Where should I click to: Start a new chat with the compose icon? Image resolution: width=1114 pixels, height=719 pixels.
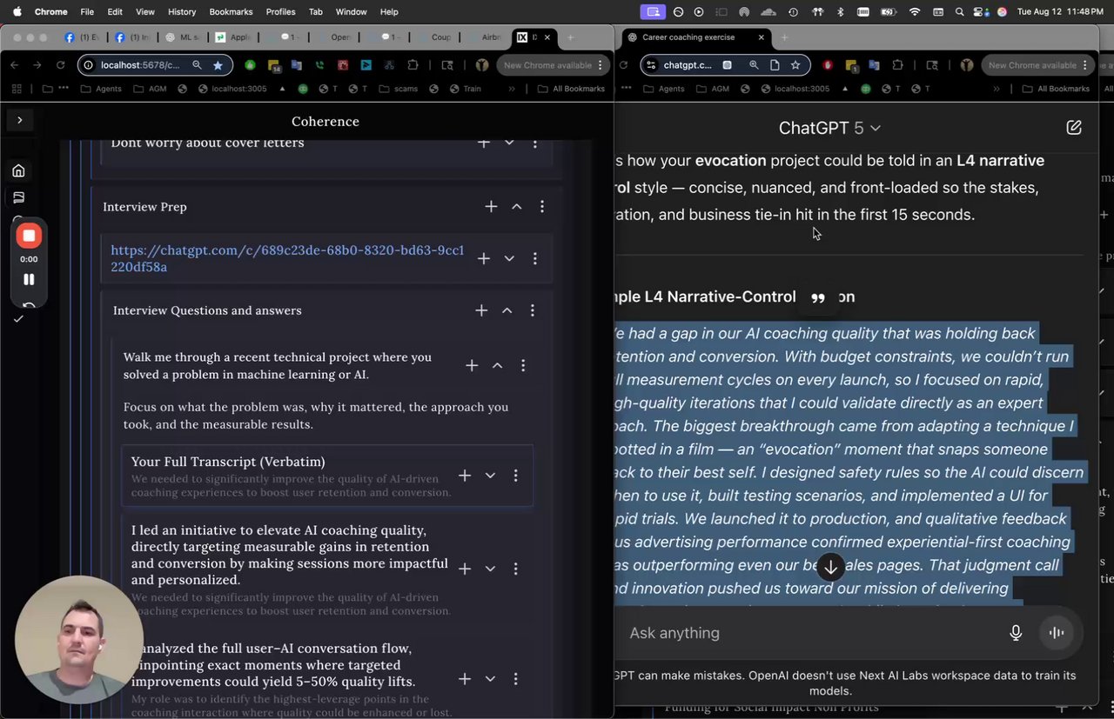tap(1074, 127)
